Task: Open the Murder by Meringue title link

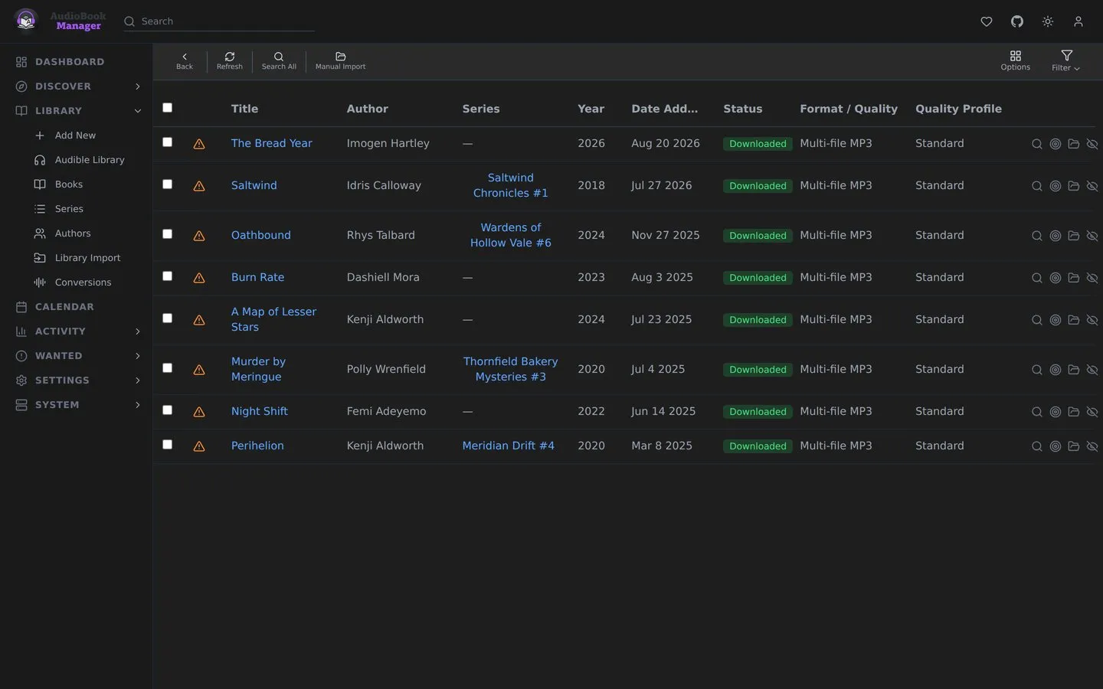Action: (x=258, y=369)
